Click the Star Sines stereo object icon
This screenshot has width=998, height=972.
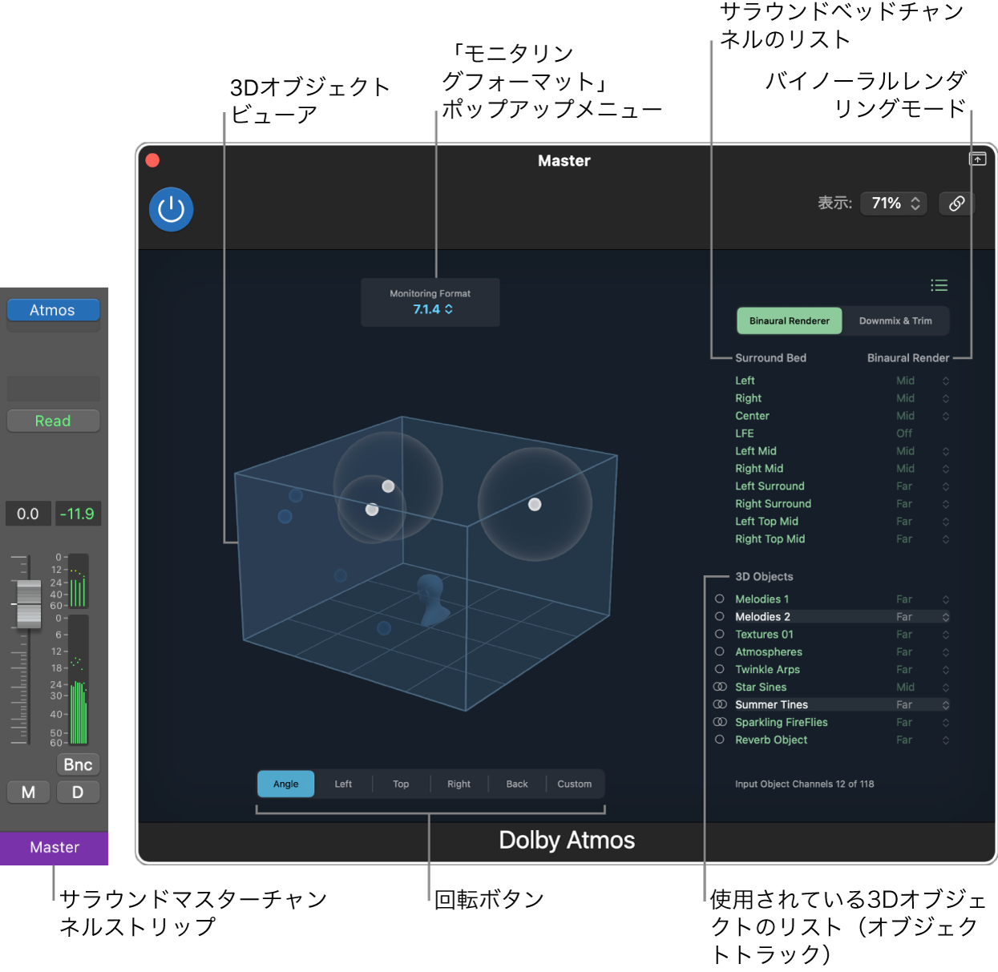coord(720,687)
